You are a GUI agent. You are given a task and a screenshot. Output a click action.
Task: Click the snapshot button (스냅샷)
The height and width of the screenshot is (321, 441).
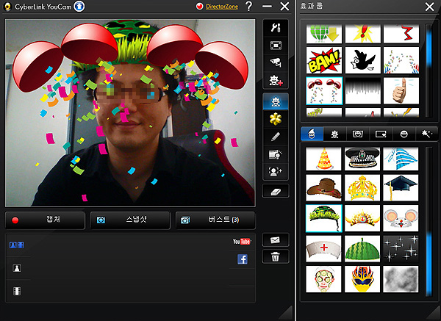[129, 220]
